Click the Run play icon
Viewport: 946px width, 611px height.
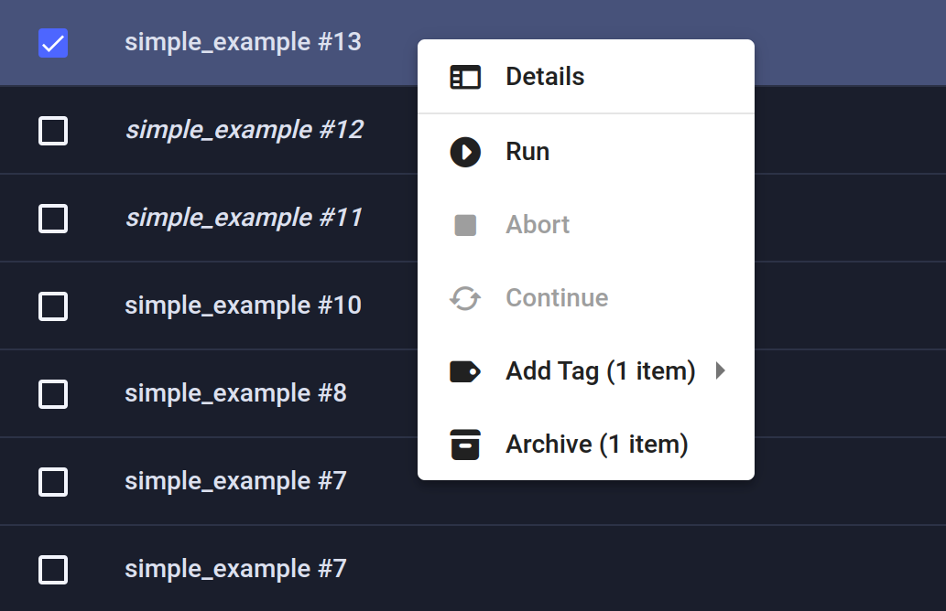[x=465, y=152]
